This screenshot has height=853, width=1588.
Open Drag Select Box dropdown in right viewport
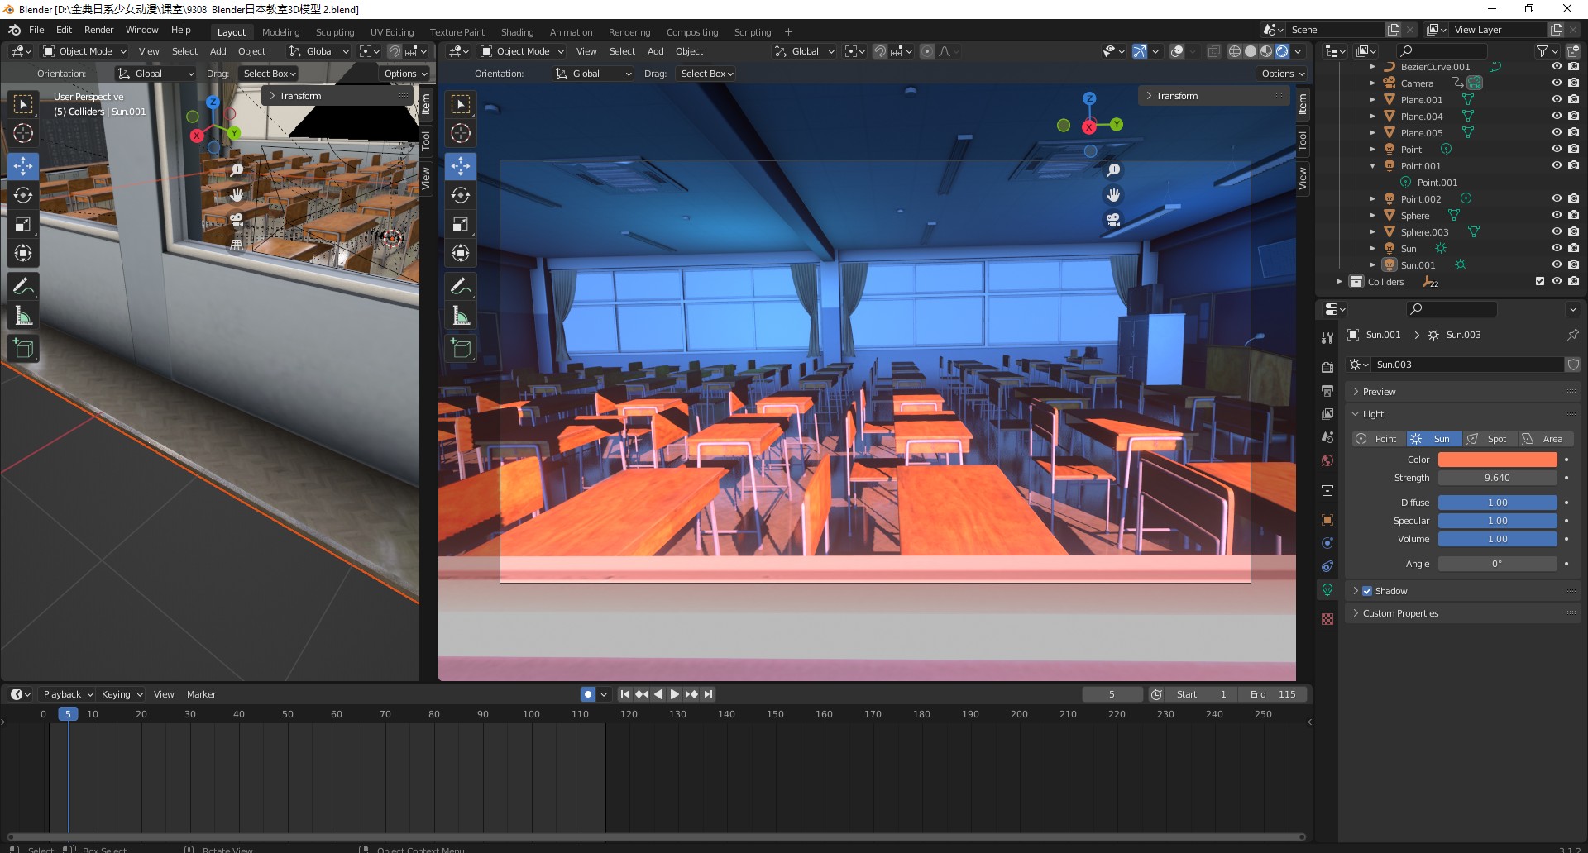pyautogui.click(x=706, y=74)
